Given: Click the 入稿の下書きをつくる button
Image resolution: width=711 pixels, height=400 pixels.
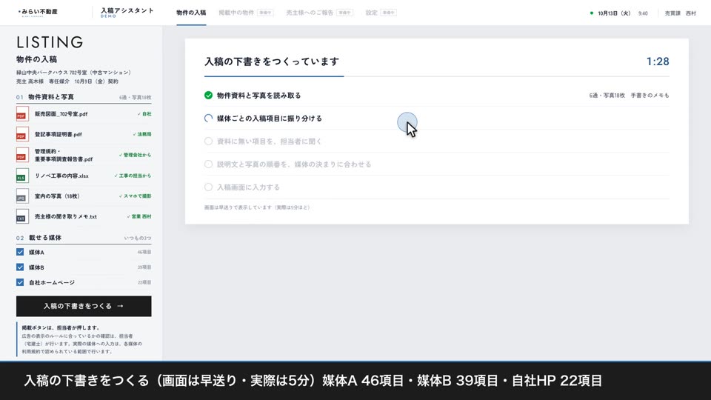Looking at the screenshot, I should tap(84, 306).
